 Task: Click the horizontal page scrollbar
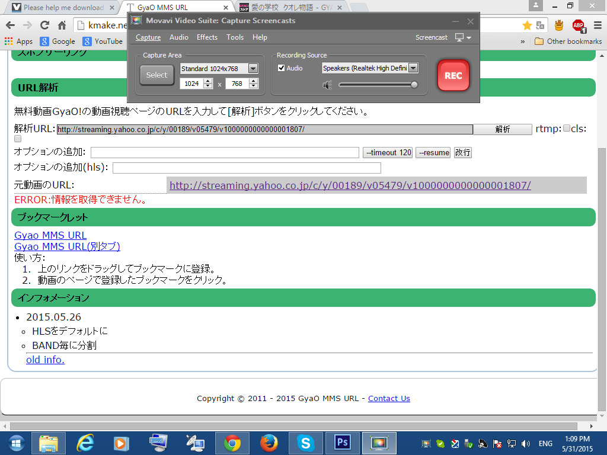tap(293, 427)
